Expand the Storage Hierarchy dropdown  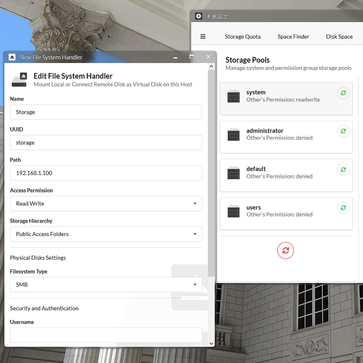point(106,234)
